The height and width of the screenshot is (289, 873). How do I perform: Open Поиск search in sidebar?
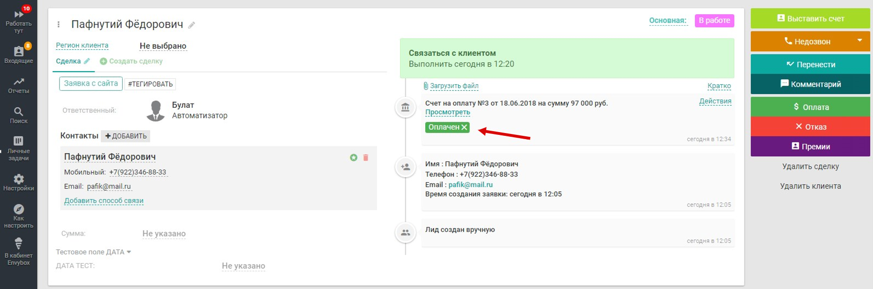pos(19,115)
